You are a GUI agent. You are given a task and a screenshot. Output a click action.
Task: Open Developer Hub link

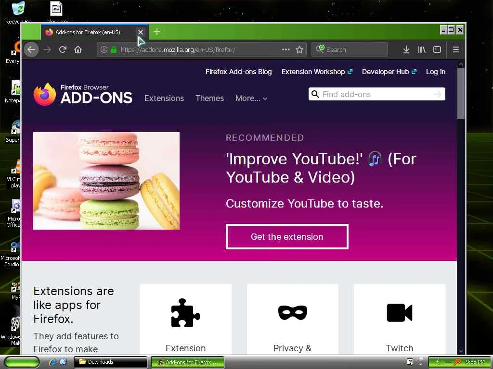coord(389,72)
